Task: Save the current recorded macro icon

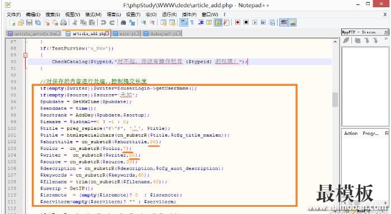Action: pos(272,22)
